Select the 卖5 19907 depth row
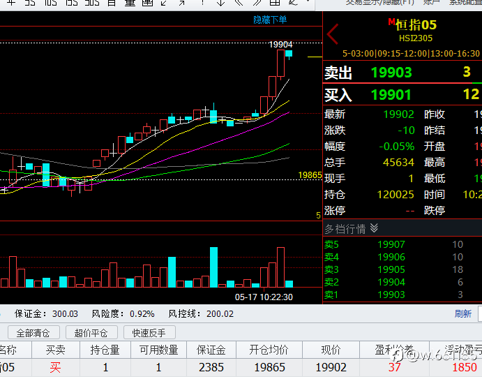482x379 pixels. click(x=402, y=244)
